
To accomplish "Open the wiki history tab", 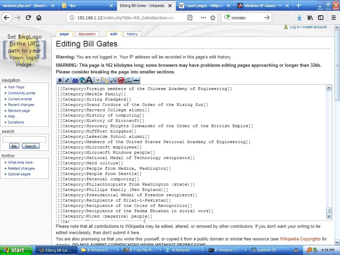I will point(132,34).
